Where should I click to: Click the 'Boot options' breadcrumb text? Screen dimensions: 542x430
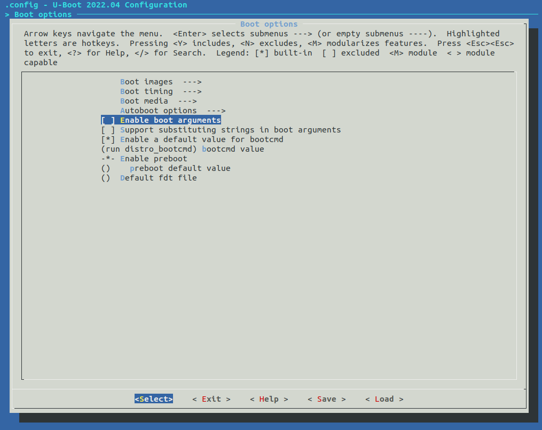43,14
